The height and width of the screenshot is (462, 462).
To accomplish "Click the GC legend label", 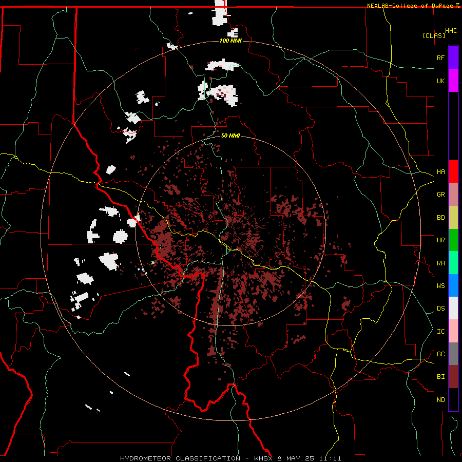I will [x=440, y=354].
